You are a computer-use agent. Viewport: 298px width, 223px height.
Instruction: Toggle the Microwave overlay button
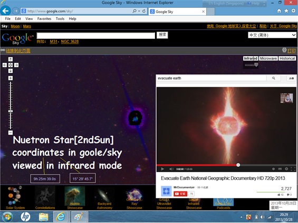click(x=268, y=58)
